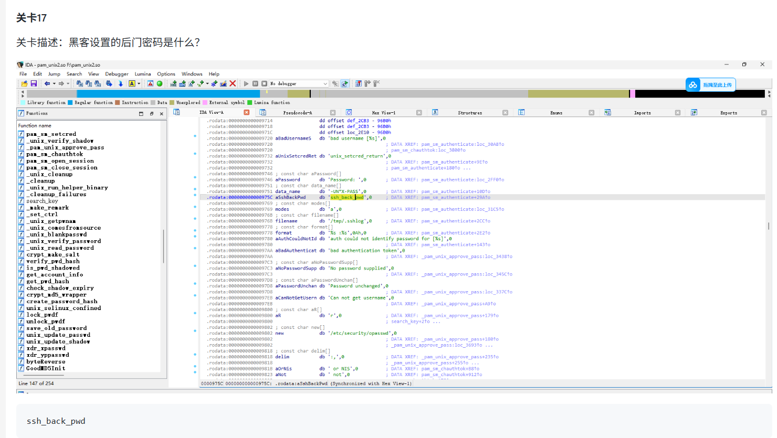
Task: Open the dropdown beside the green-plus arrow icon
Action: [207, 83]
